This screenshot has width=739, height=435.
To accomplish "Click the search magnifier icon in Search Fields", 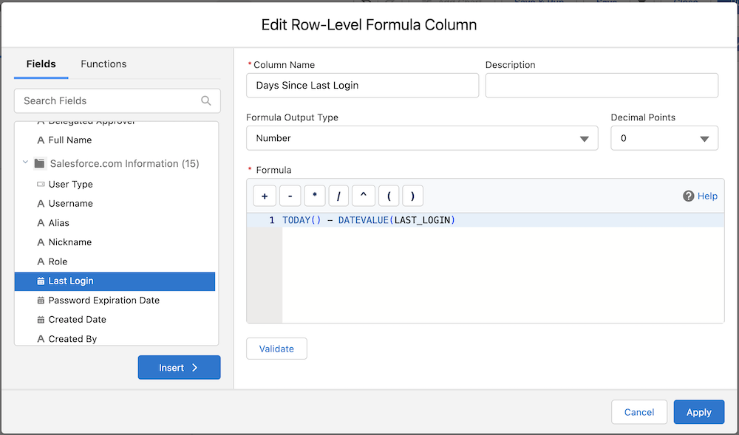I will point(206,100).
